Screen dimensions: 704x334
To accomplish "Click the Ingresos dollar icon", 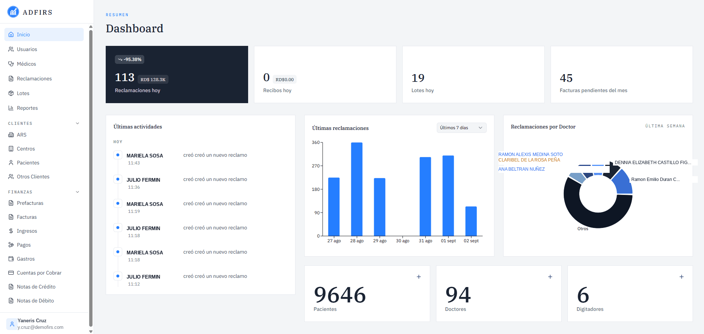I will [x=11, y=231].
